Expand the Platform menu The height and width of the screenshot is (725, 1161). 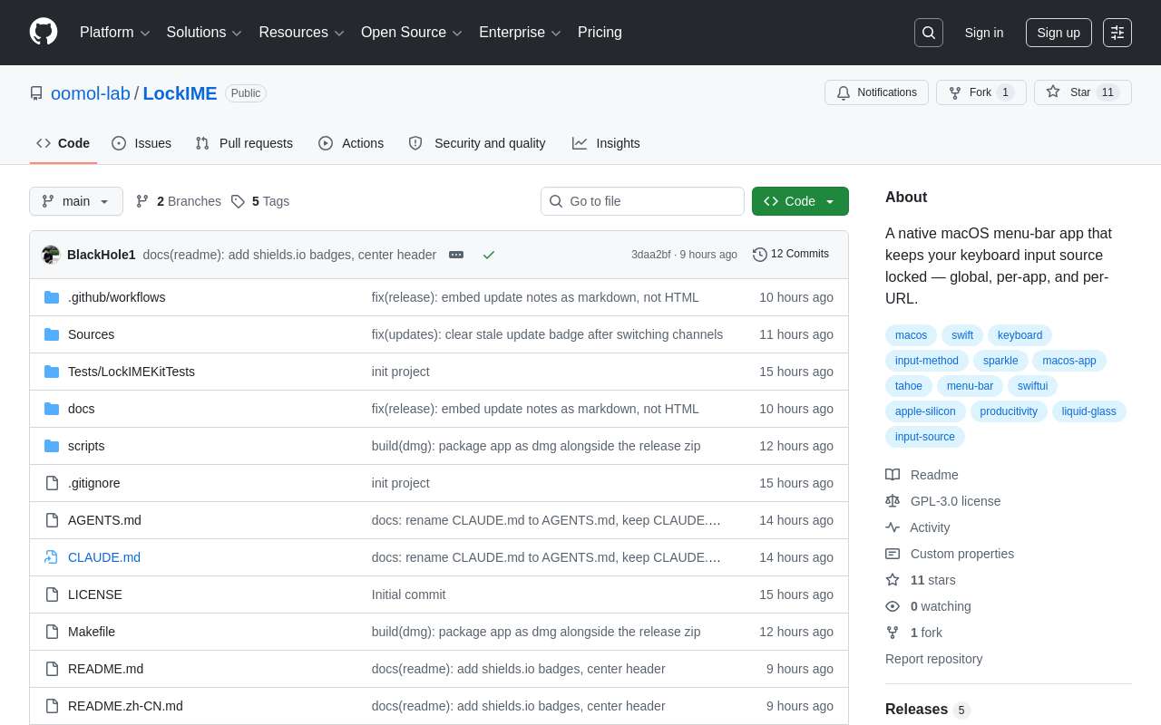click(114, 33)
